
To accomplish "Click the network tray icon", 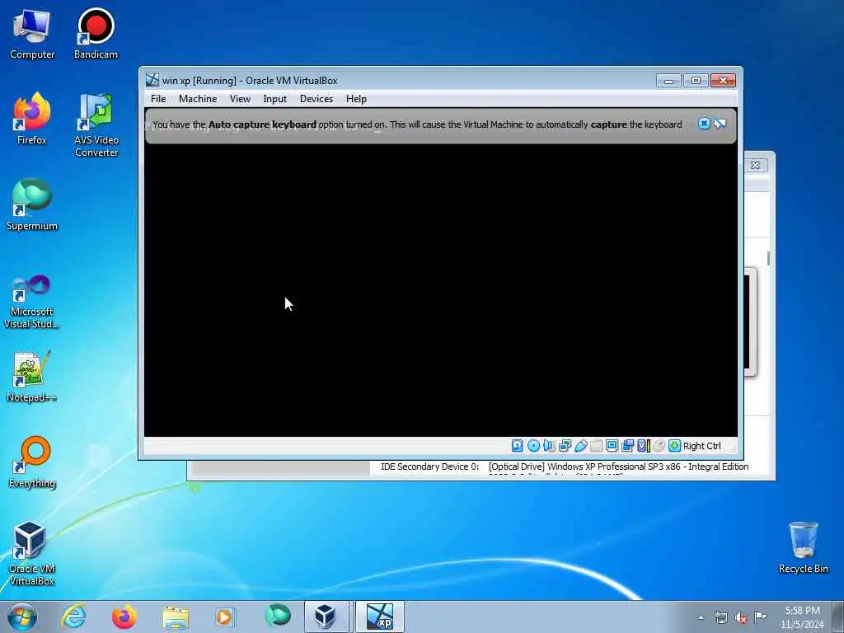I will tap(720, 617).
